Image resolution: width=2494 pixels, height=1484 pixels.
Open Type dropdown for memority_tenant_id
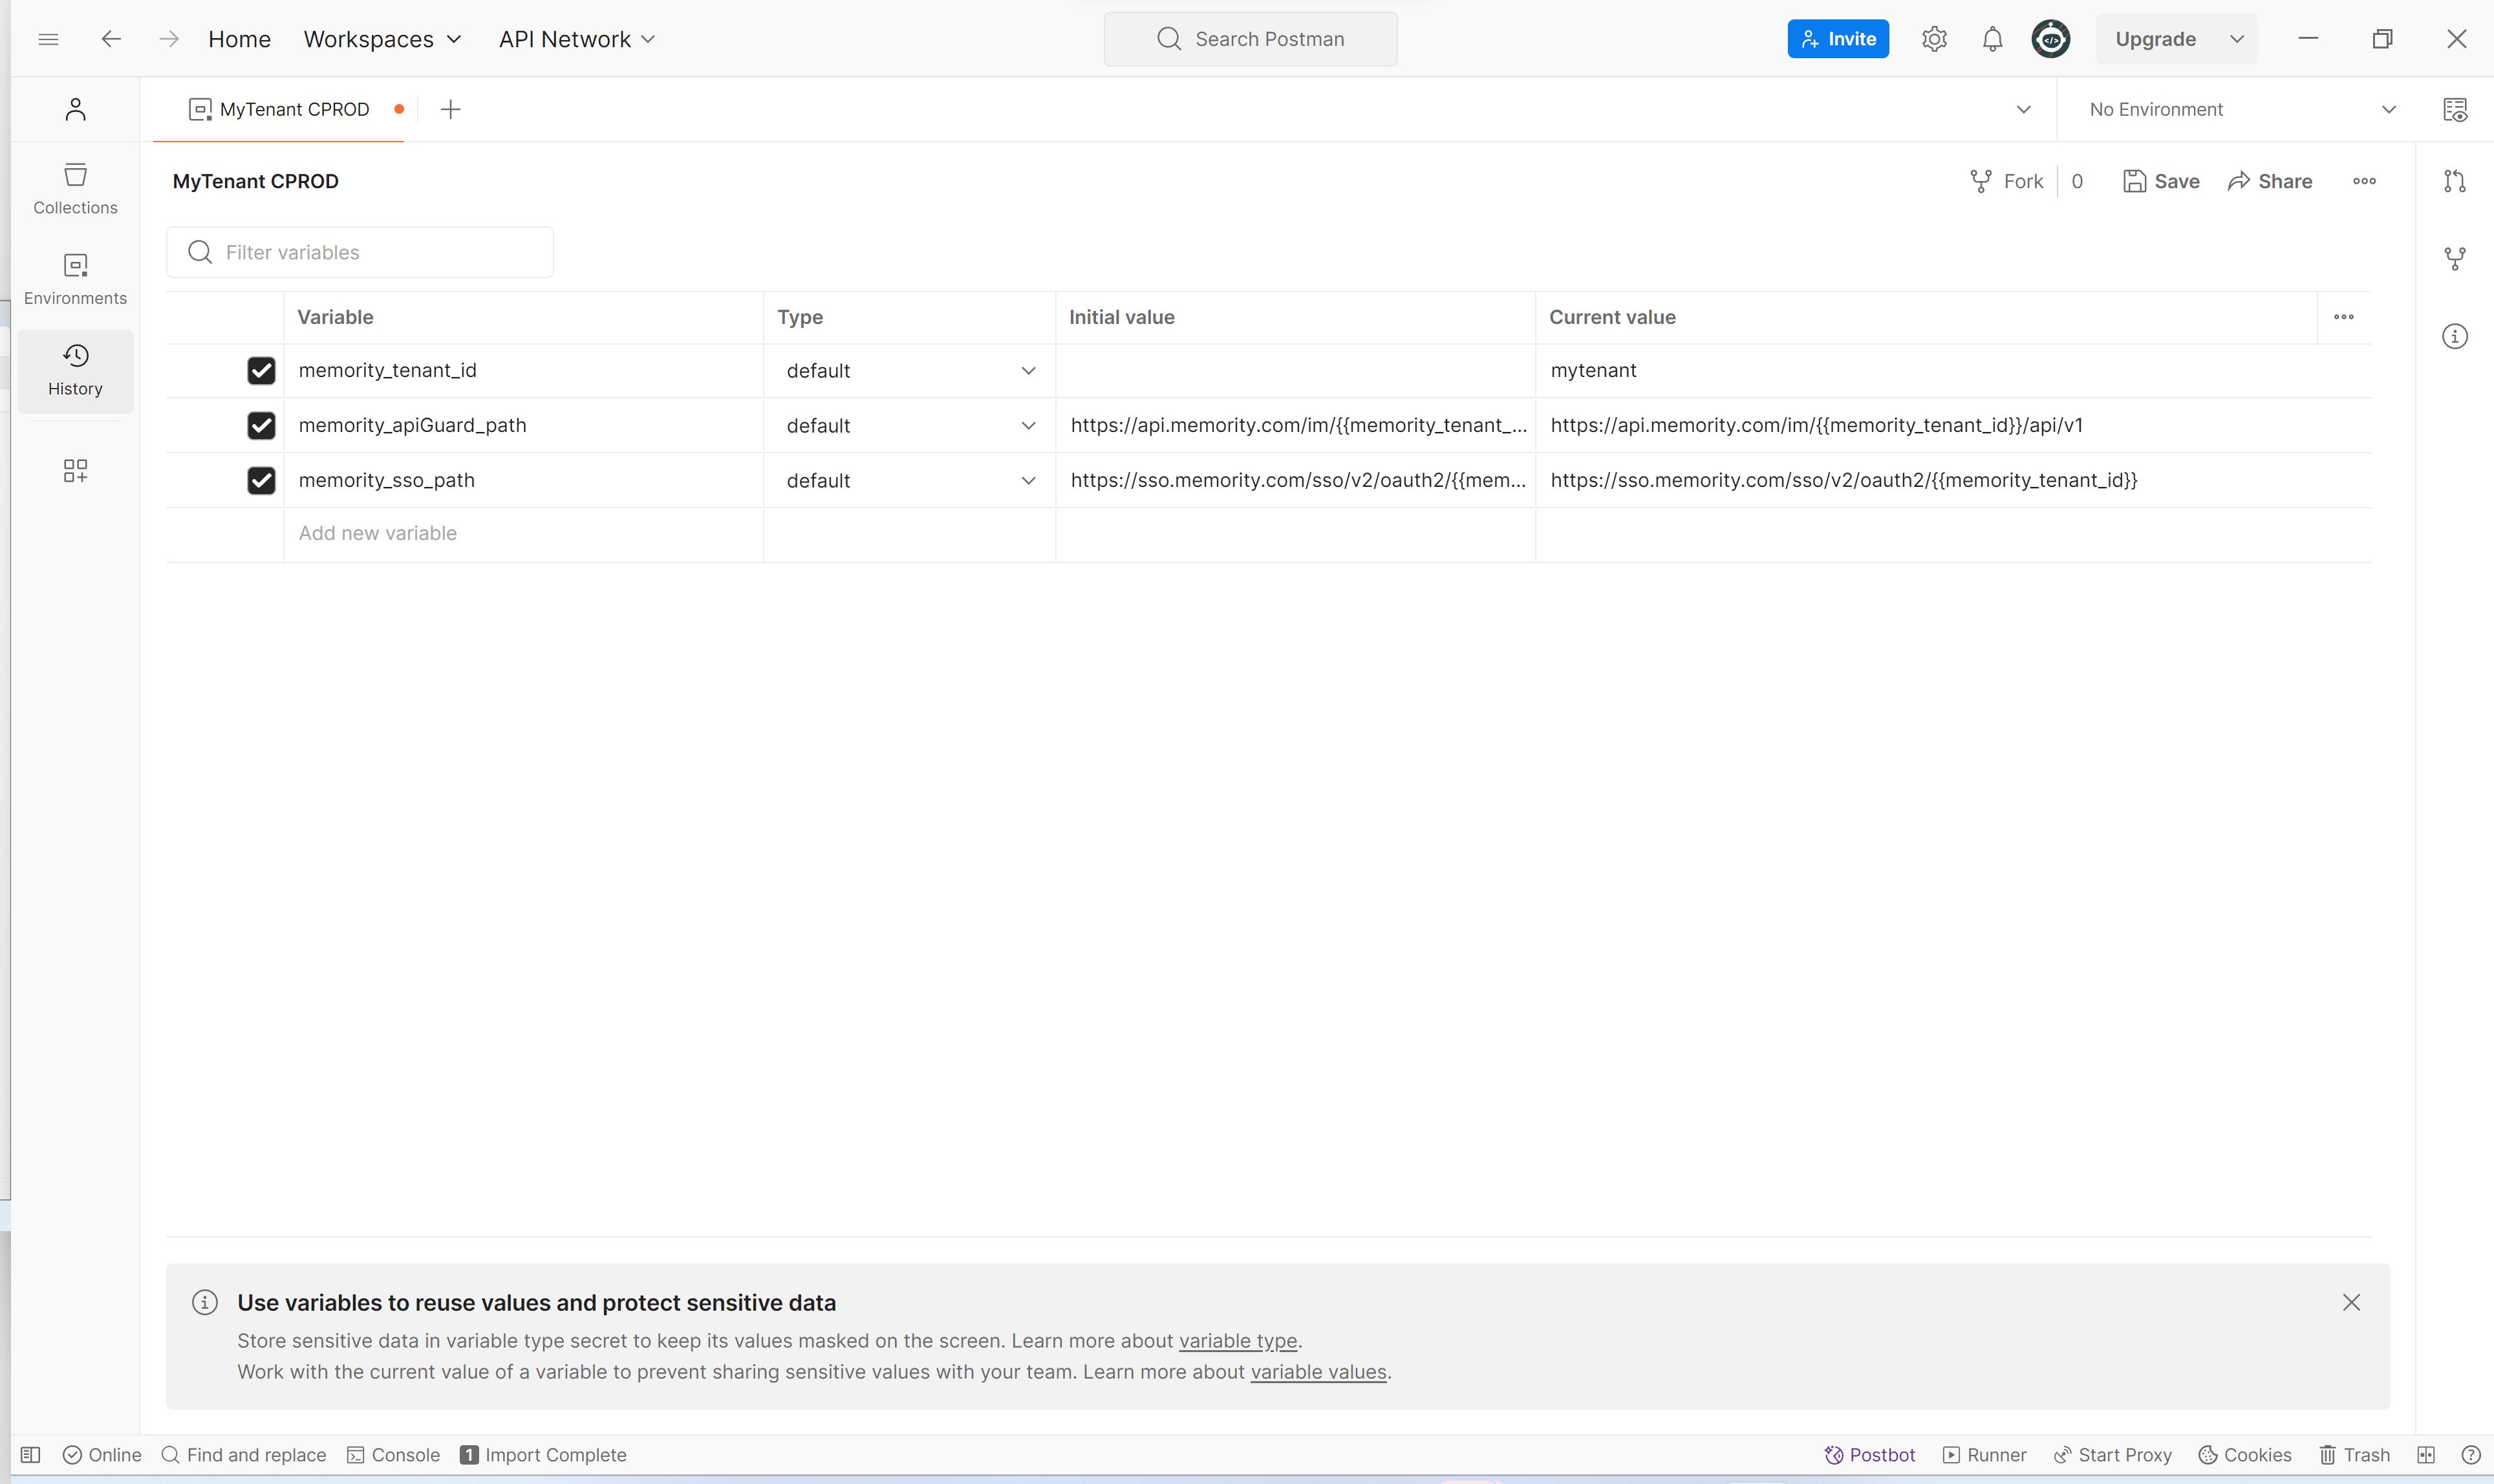coord(908,371)
